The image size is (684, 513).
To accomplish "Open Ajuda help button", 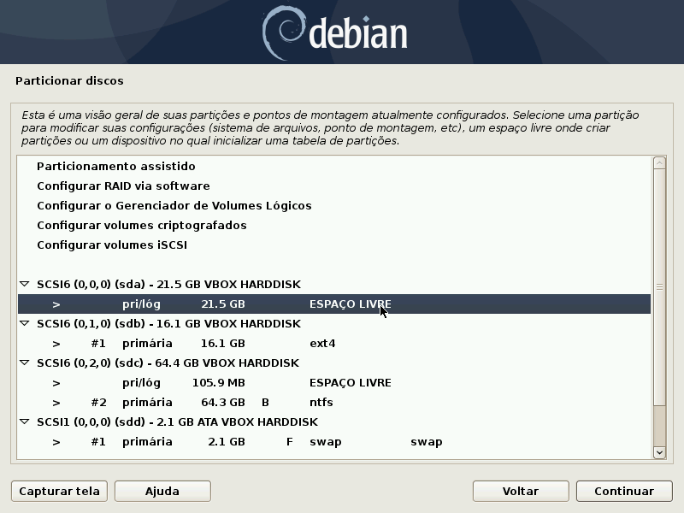I will (x=162, y=491).
